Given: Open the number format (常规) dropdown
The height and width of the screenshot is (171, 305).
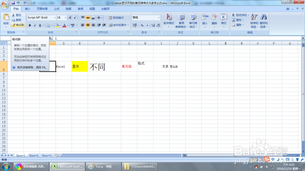Looking at the screenshot, I should [x=159, y=18].
